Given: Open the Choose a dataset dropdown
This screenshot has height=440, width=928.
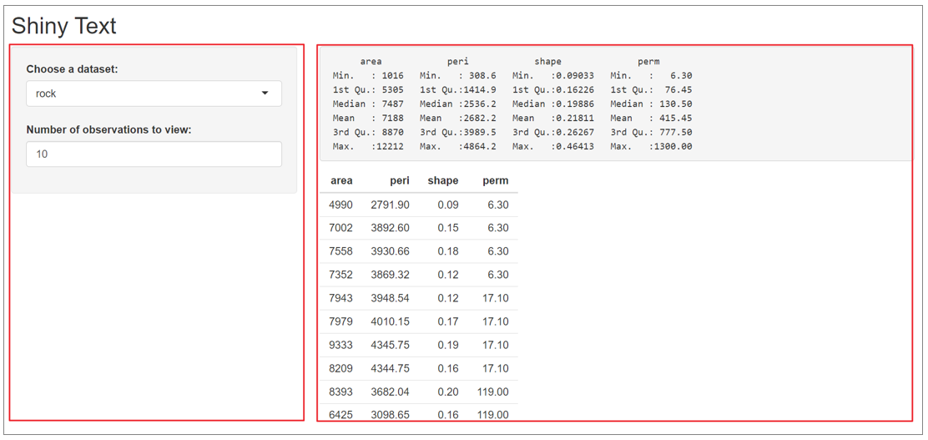Looking at the screenshot, I should coord(154,94).
